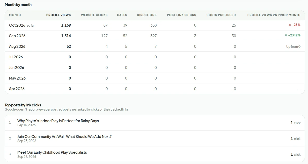This screenshot has height=164, width=308.
Task: Click Profile Views vs Prior Month header
Action: pos(274,15)
